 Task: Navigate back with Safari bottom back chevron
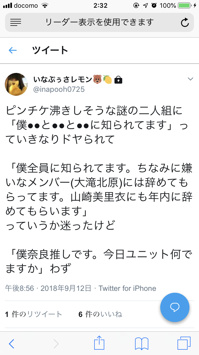(x=12, y=344)
